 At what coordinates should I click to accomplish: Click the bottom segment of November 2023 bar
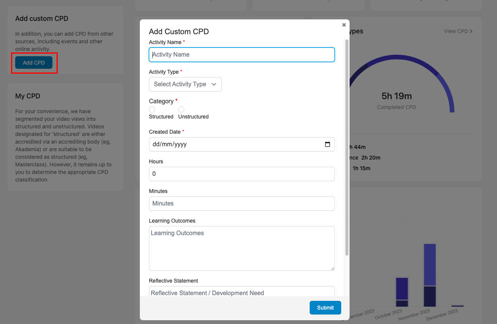pyautogui.click(x=430, y=296)
